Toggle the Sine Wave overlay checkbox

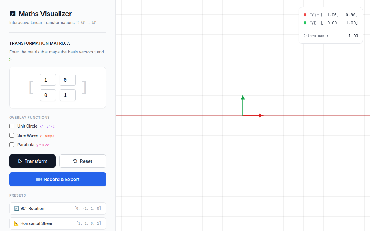12,135
